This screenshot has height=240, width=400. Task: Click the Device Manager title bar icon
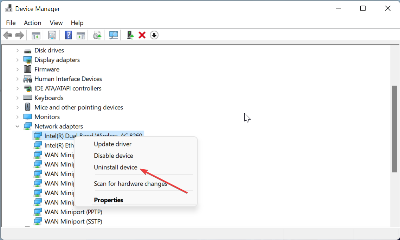tap(9, 8)
